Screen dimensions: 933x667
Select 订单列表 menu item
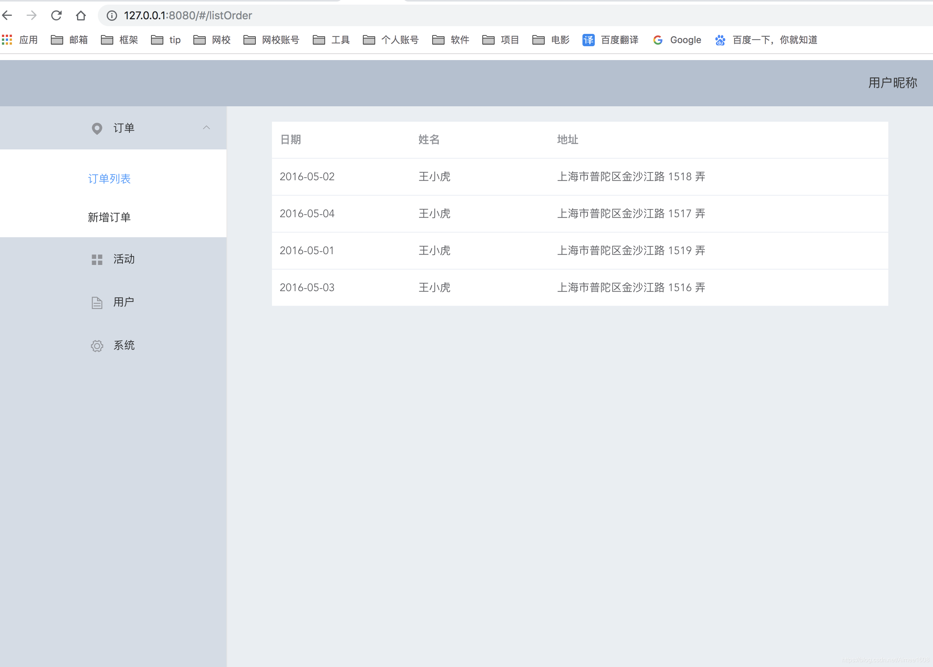(x=109, y=179)
